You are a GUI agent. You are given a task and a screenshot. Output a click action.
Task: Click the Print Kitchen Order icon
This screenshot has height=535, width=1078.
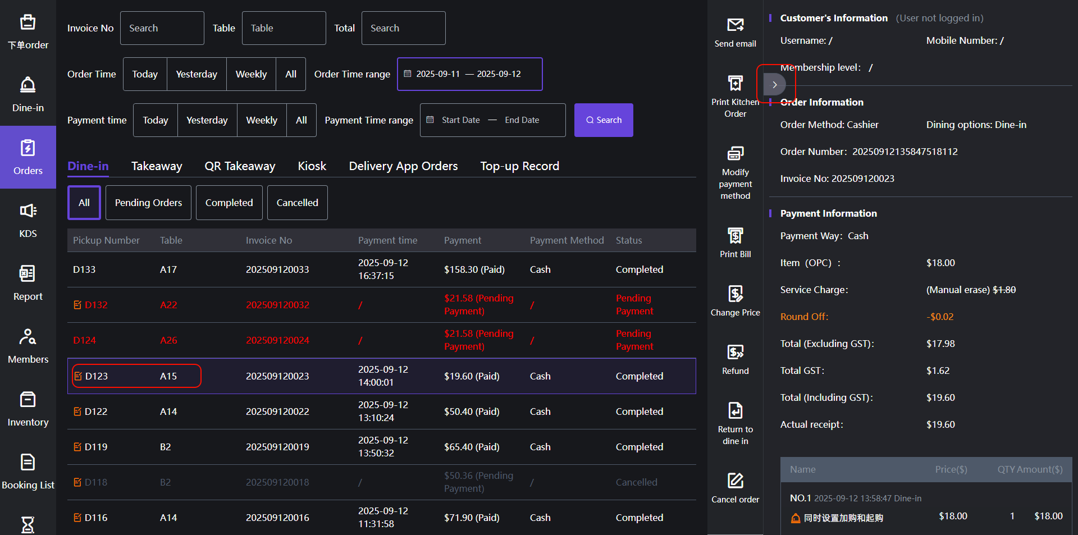point(735,84)
